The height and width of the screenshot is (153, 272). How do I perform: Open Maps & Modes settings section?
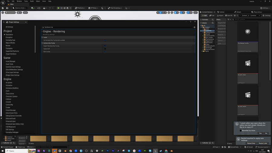tap(10, 43)
